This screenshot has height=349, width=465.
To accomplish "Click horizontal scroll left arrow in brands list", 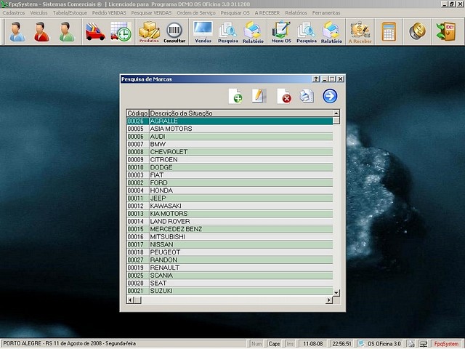I will click(x=130, y=300).
